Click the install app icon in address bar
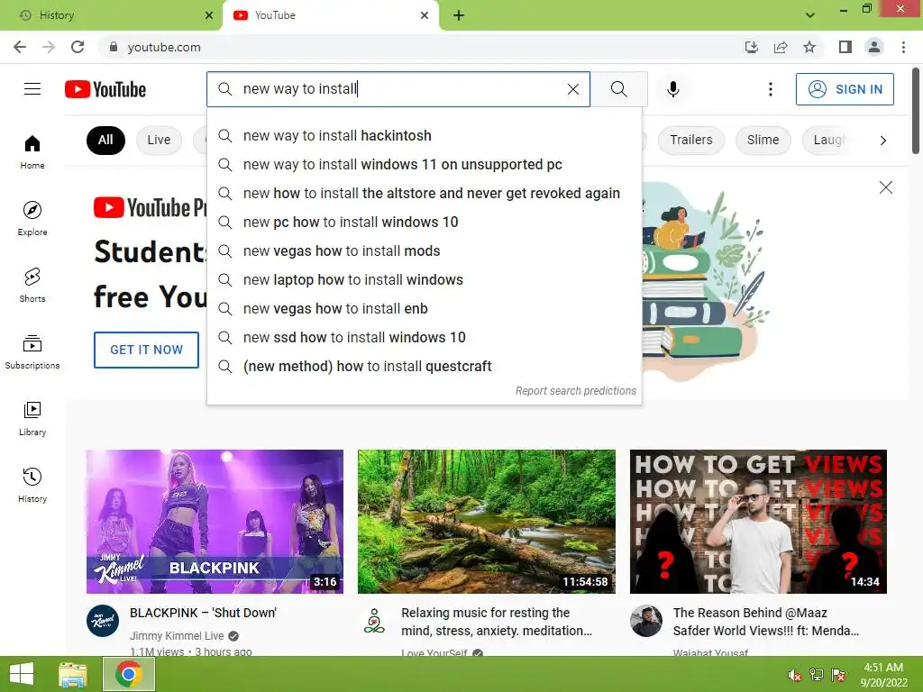 coord(752,47)
